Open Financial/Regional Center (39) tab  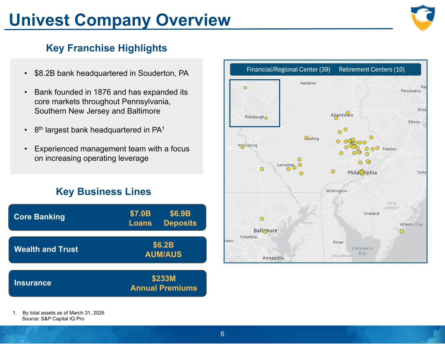[289, 69]
